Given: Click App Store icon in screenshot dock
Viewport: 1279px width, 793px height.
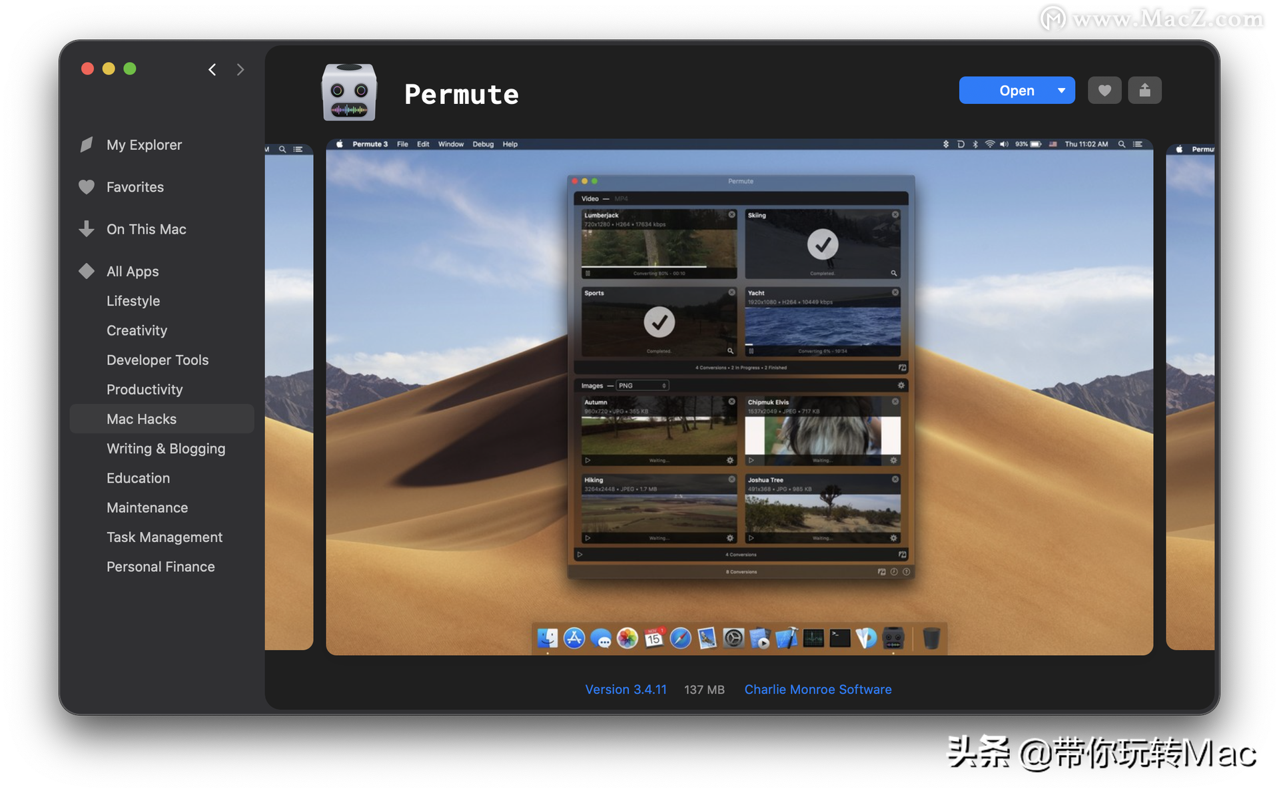Looking at the screenshot, I should tap(574, 638).
